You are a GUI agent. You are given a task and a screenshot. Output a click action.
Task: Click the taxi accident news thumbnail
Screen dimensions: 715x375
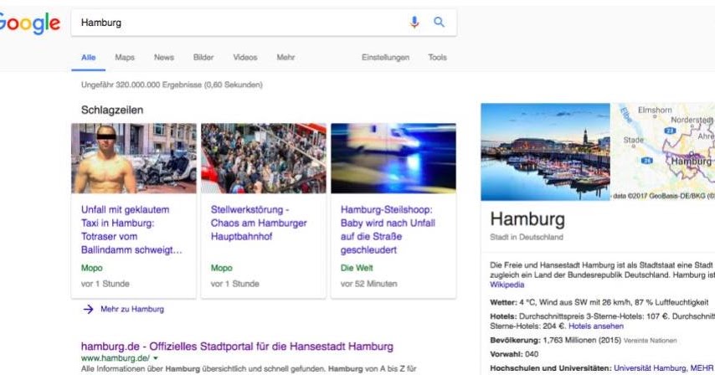[134, 158]
